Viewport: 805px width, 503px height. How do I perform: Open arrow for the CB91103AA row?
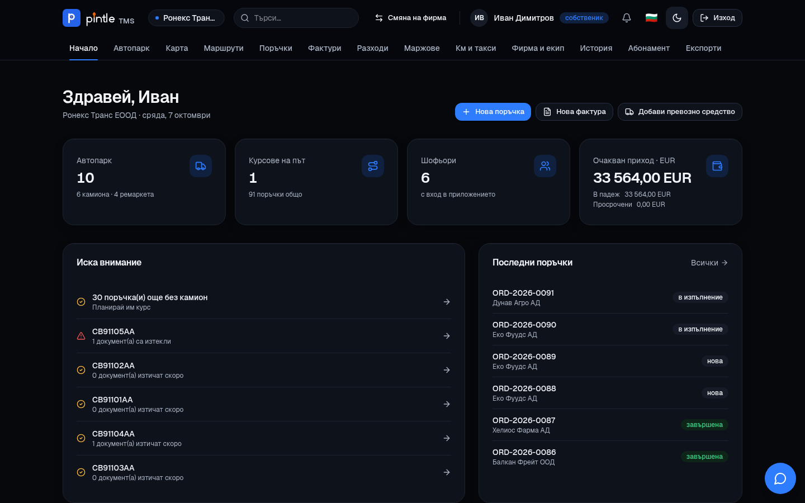pyautogui.click(x=447, y=472)
